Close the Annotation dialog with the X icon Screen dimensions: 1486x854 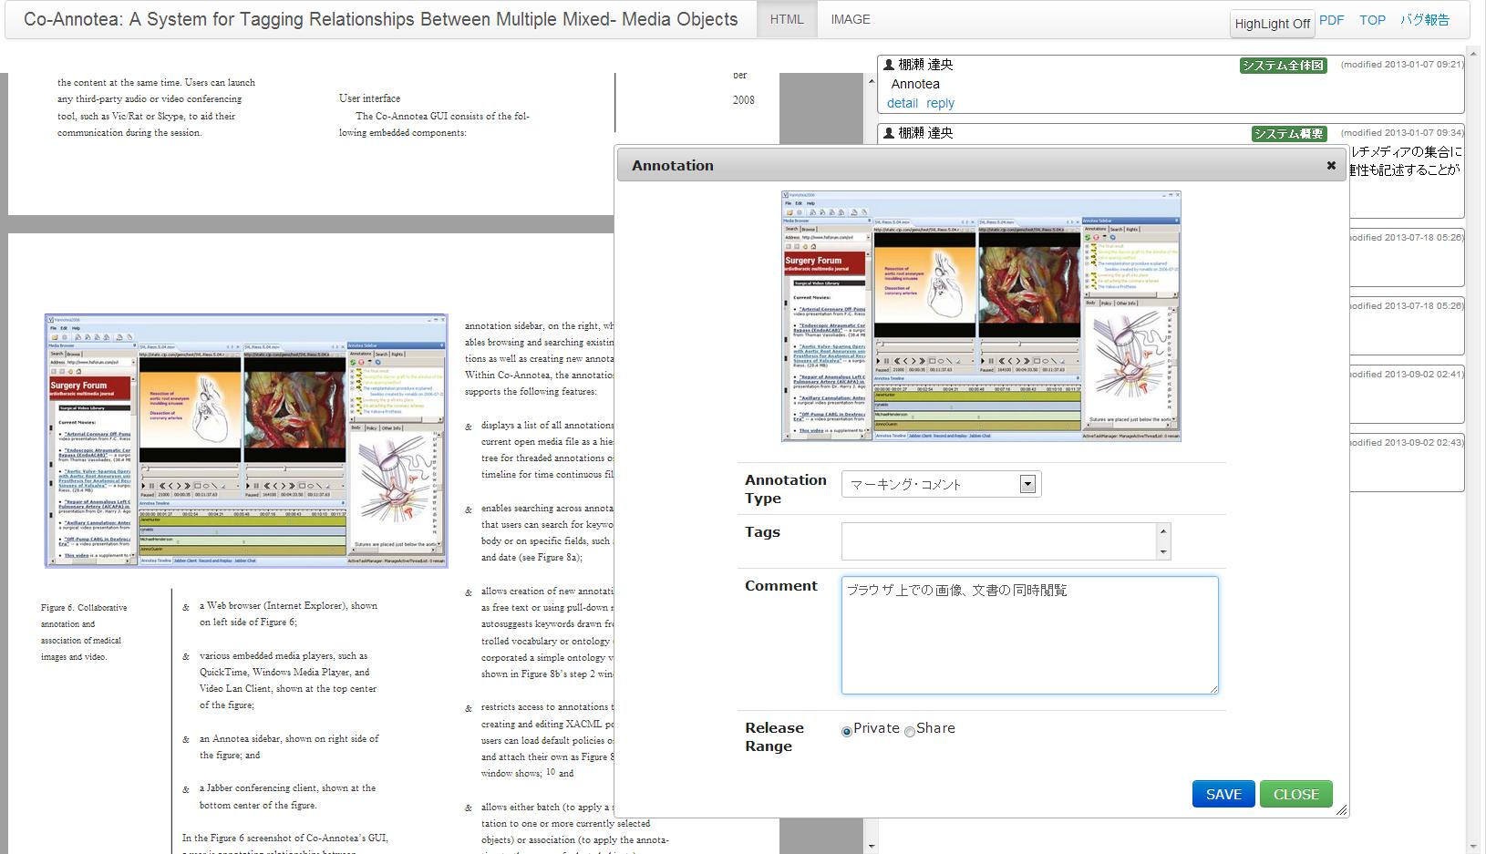1331,165
